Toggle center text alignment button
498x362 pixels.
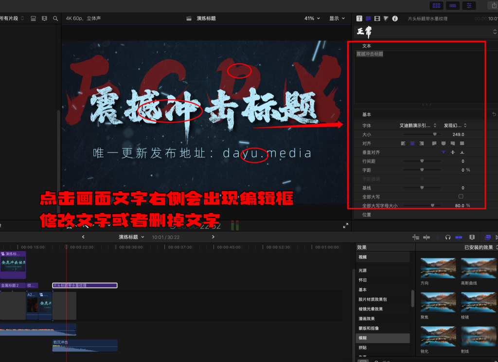coord(412,144)
